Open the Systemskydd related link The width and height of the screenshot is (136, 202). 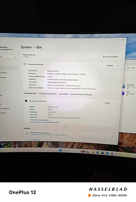[x=63, y=94]
